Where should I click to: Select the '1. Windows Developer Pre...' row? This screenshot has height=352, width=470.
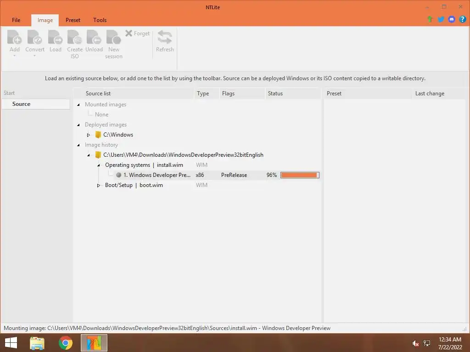pyautogui.click(x=197, y=175)
